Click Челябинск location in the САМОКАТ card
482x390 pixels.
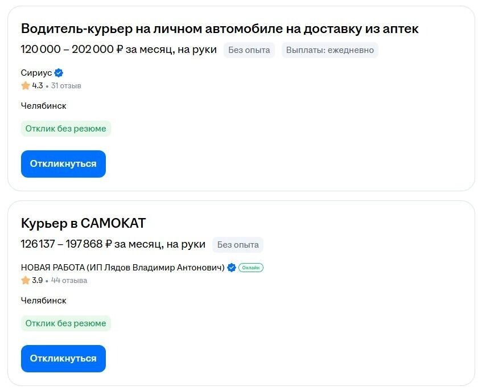click(x=43, y=300)
